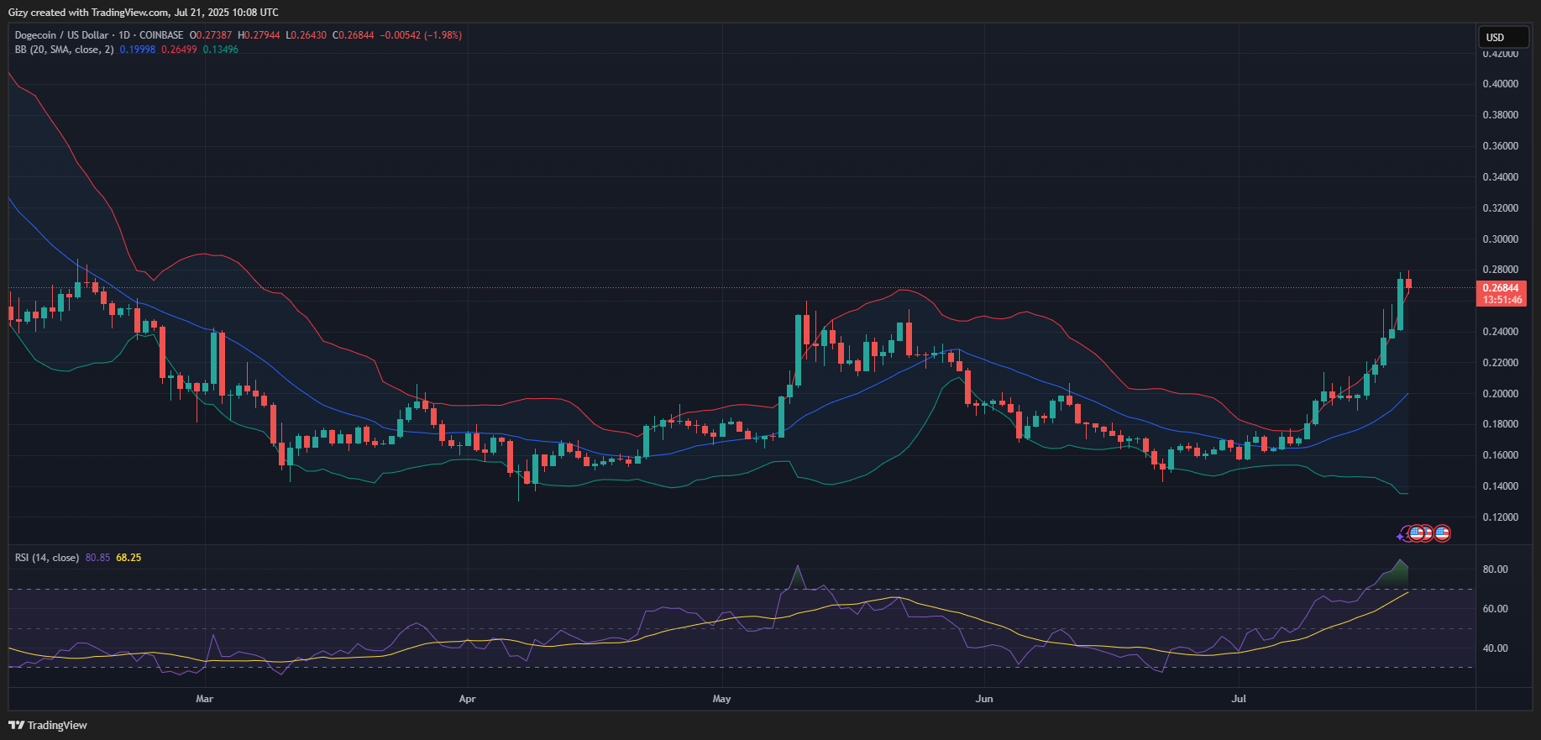This screenshot has width=1541, height=740.
Task: Click the 0.32000 price axis label
Action: (x=1501, y=208)
